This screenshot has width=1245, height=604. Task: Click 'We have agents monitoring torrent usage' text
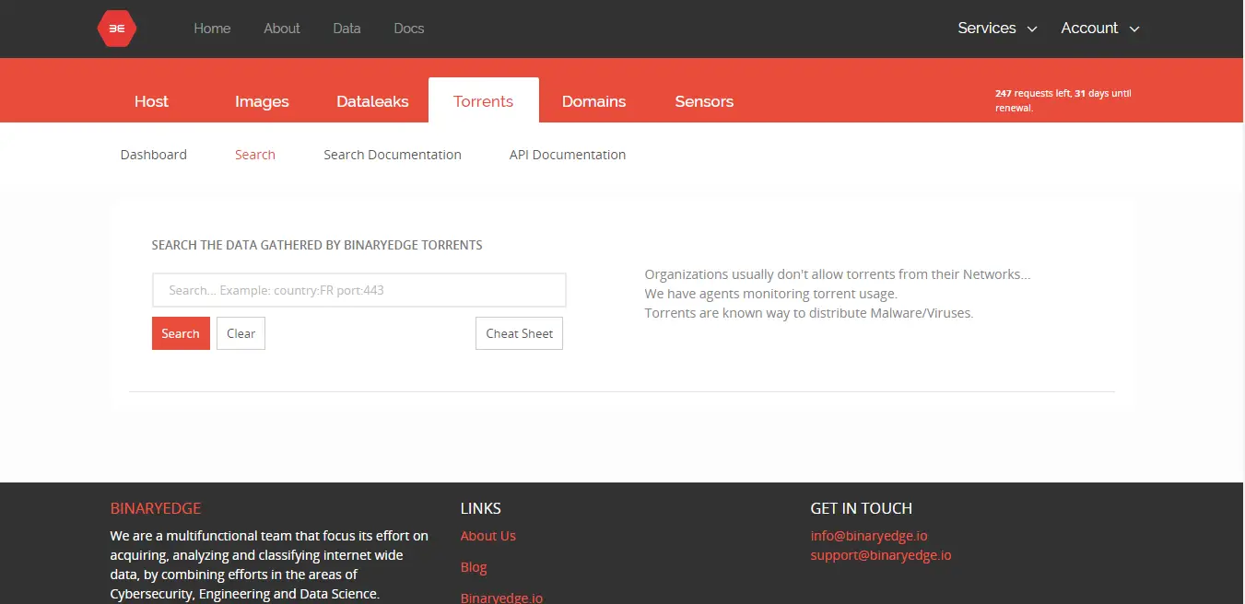point(771,294)
